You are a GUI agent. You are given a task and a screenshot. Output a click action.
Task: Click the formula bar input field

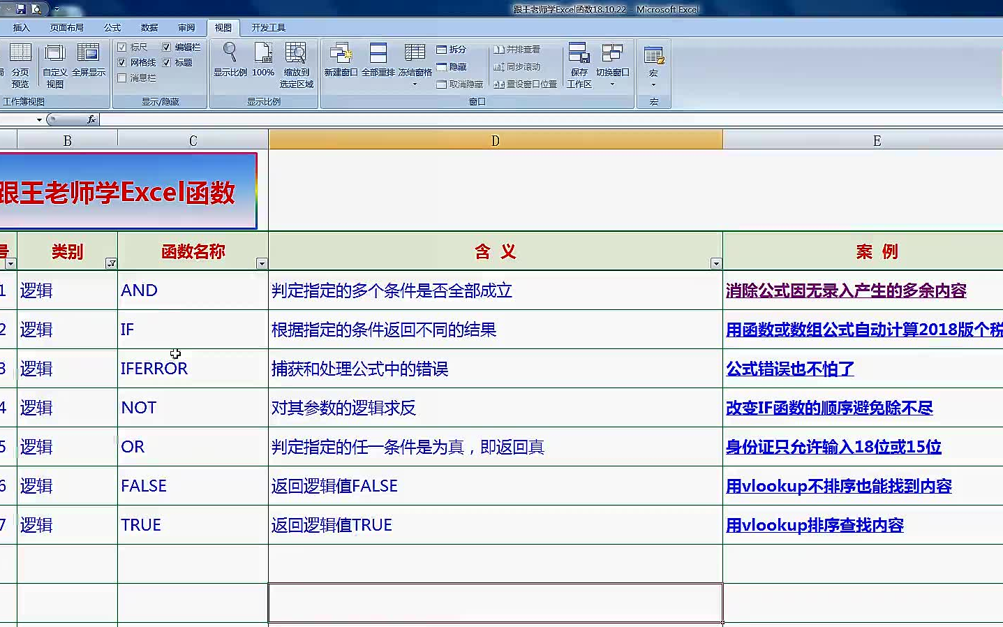(551, 119)
